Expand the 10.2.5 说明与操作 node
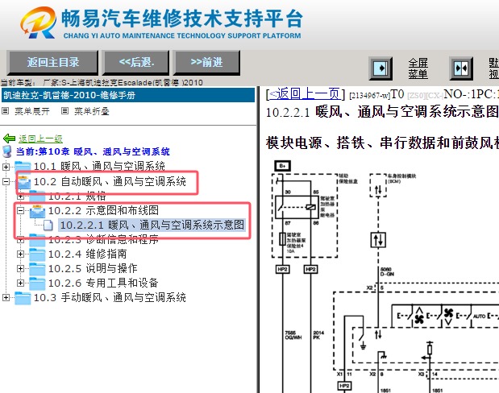 [x=20, y=268]
